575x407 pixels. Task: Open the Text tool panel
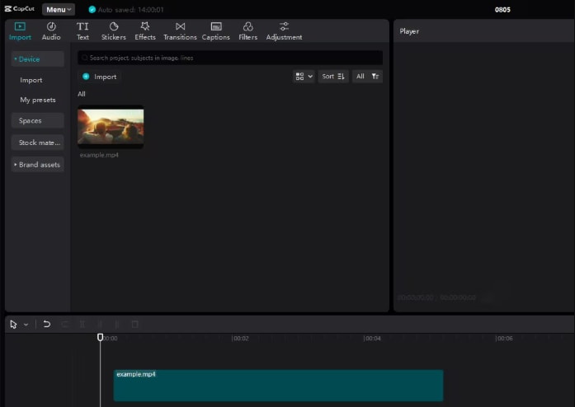click(x=82, y=31)
